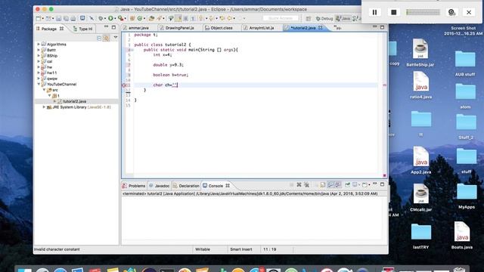The width and height of the screenshot is (484, 272).
Task: Open Package Explorer view menu dropdown
Action: tap(116, 38)
